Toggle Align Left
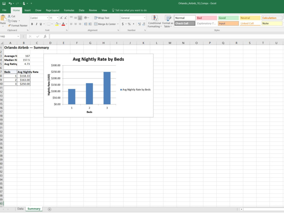Image resolution: width=284 pixels, height=213 pixels. [71, 24]
